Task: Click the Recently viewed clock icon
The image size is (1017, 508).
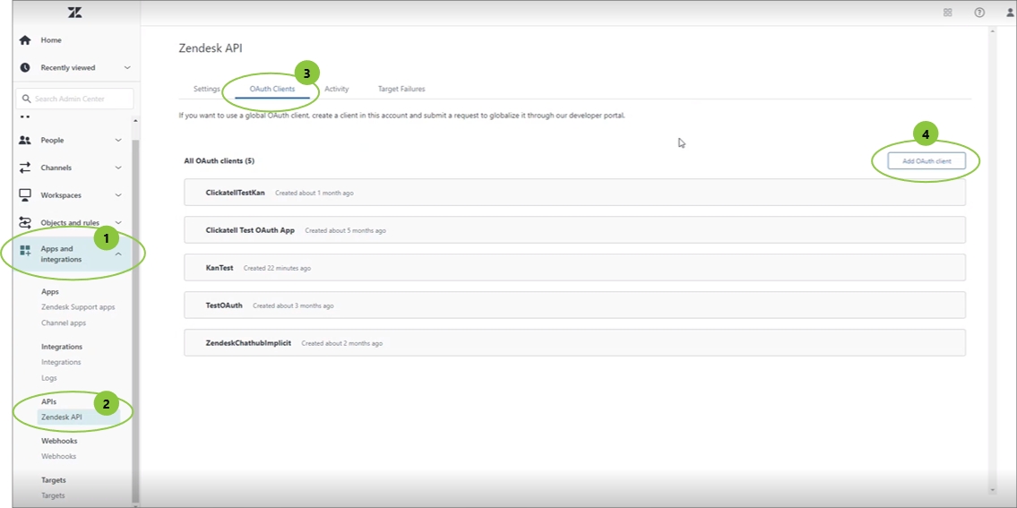Action: [25, 68]
